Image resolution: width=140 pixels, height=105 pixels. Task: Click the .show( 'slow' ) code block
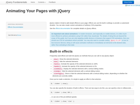click(x=92, y=101)
